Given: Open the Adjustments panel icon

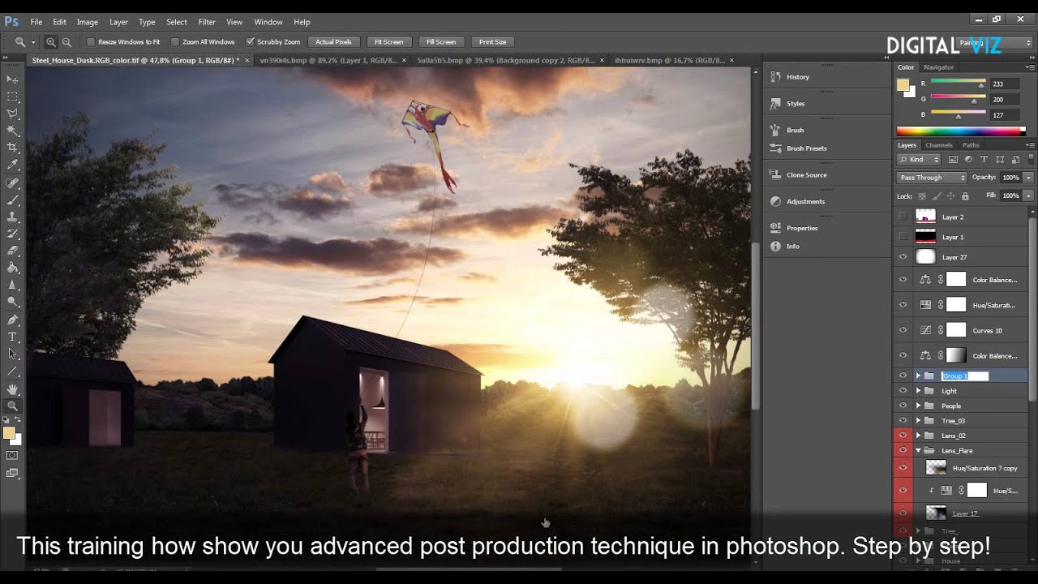Looking at the screenshot, I should (775, 201).
